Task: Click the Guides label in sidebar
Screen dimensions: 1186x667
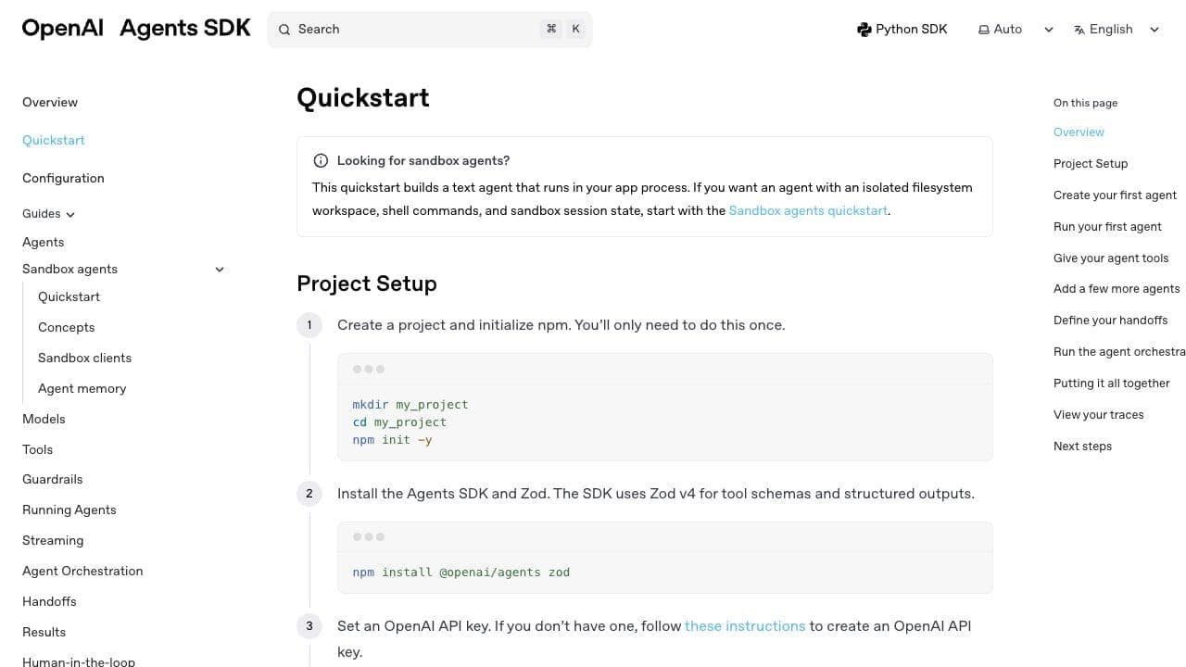Action: click(x=42, y=214)
